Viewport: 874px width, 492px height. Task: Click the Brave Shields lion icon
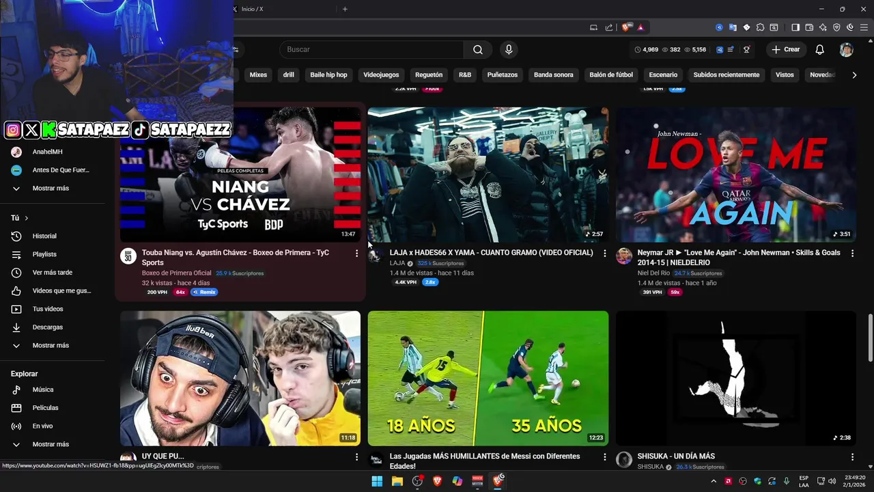[625, 27]
